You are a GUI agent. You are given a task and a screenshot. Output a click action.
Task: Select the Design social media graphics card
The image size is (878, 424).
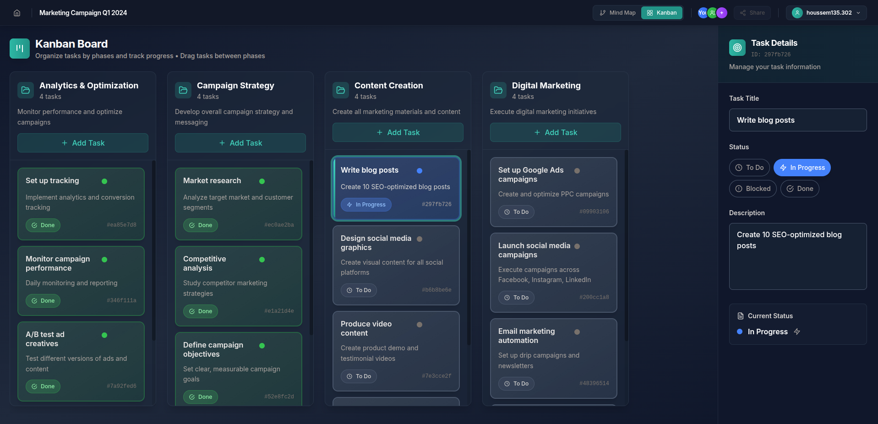pos(396,265)
